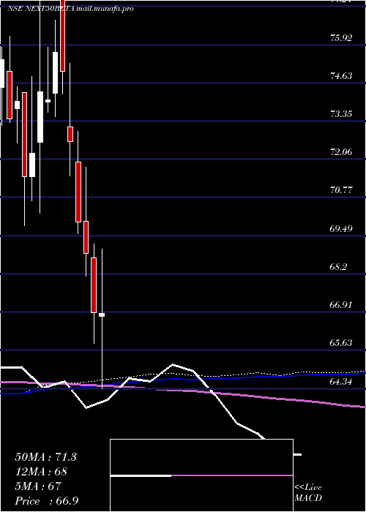Click the 5MA : 67 reading
Screen dimensions: 366x512
(x=38, y=486)
